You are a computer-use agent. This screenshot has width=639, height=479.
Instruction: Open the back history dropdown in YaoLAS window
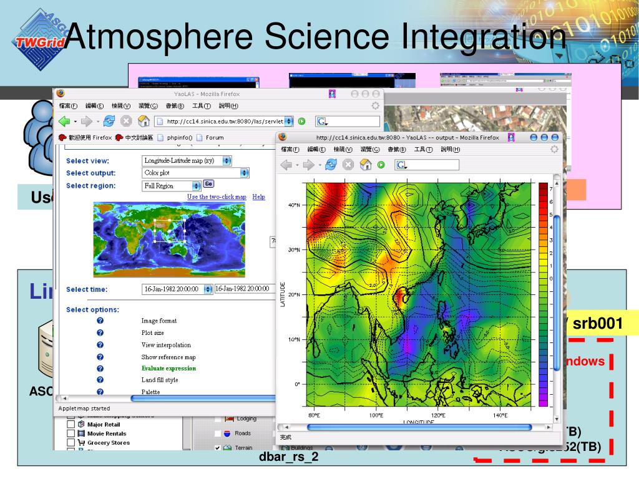(x=75, y=122)
